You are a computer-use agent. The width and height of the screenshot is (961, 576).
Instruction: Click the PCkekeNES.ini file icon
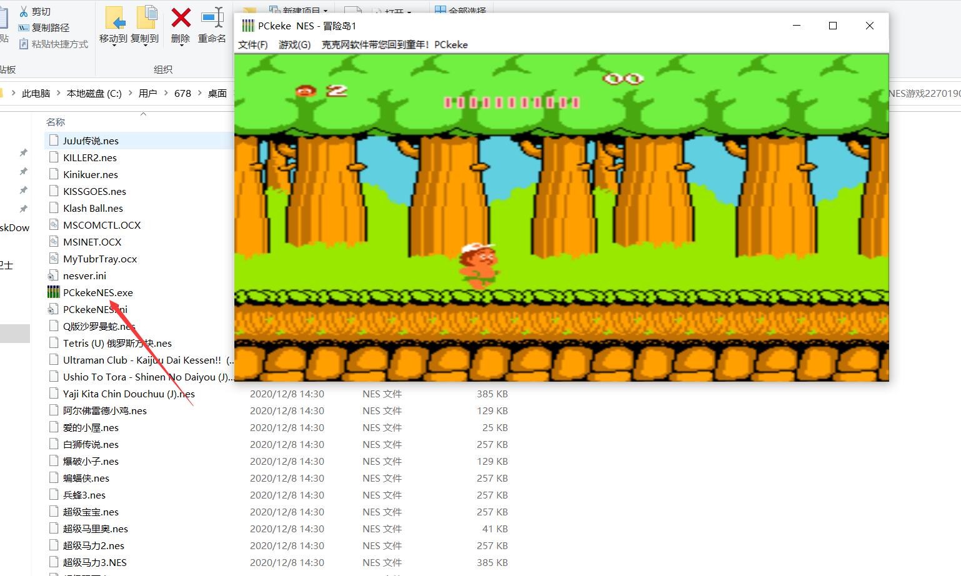coord(53,309)
